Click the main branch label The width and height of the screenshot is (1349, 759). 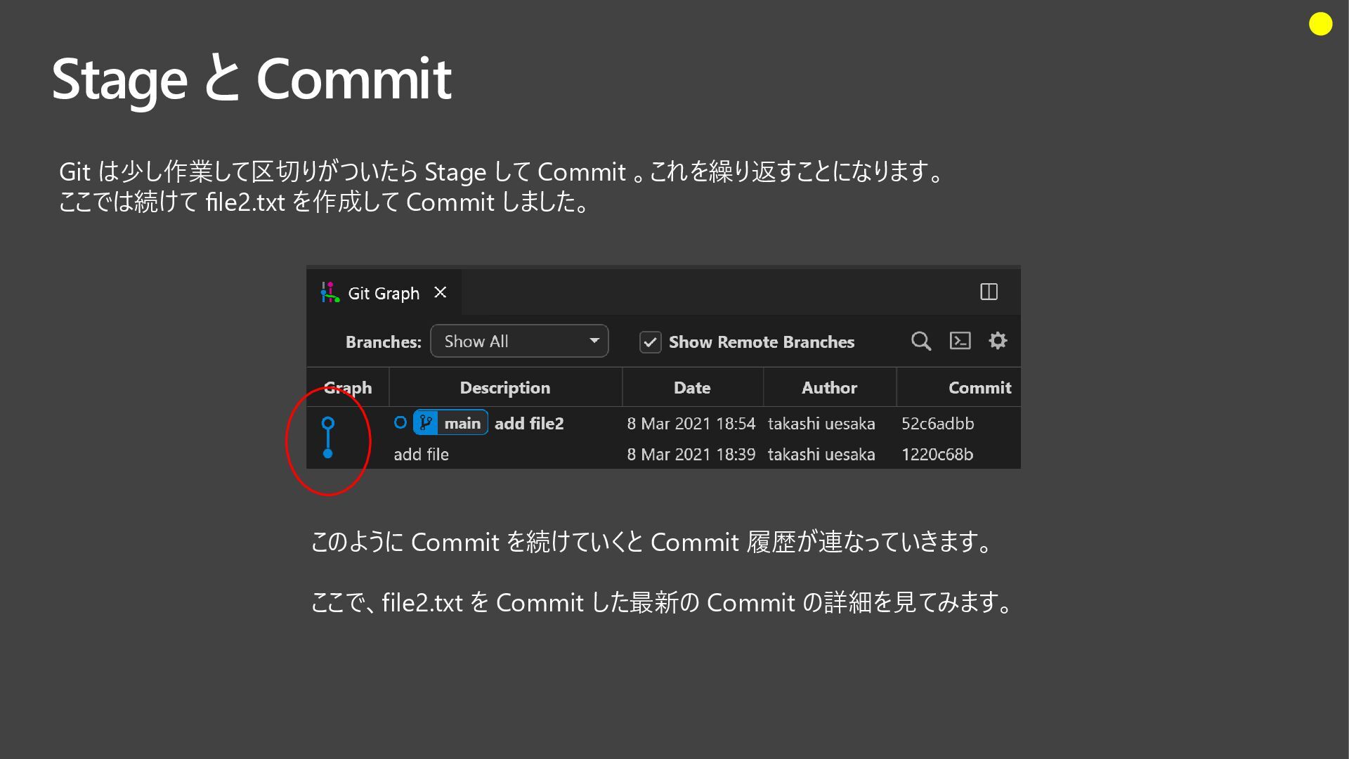pos(462,423)
